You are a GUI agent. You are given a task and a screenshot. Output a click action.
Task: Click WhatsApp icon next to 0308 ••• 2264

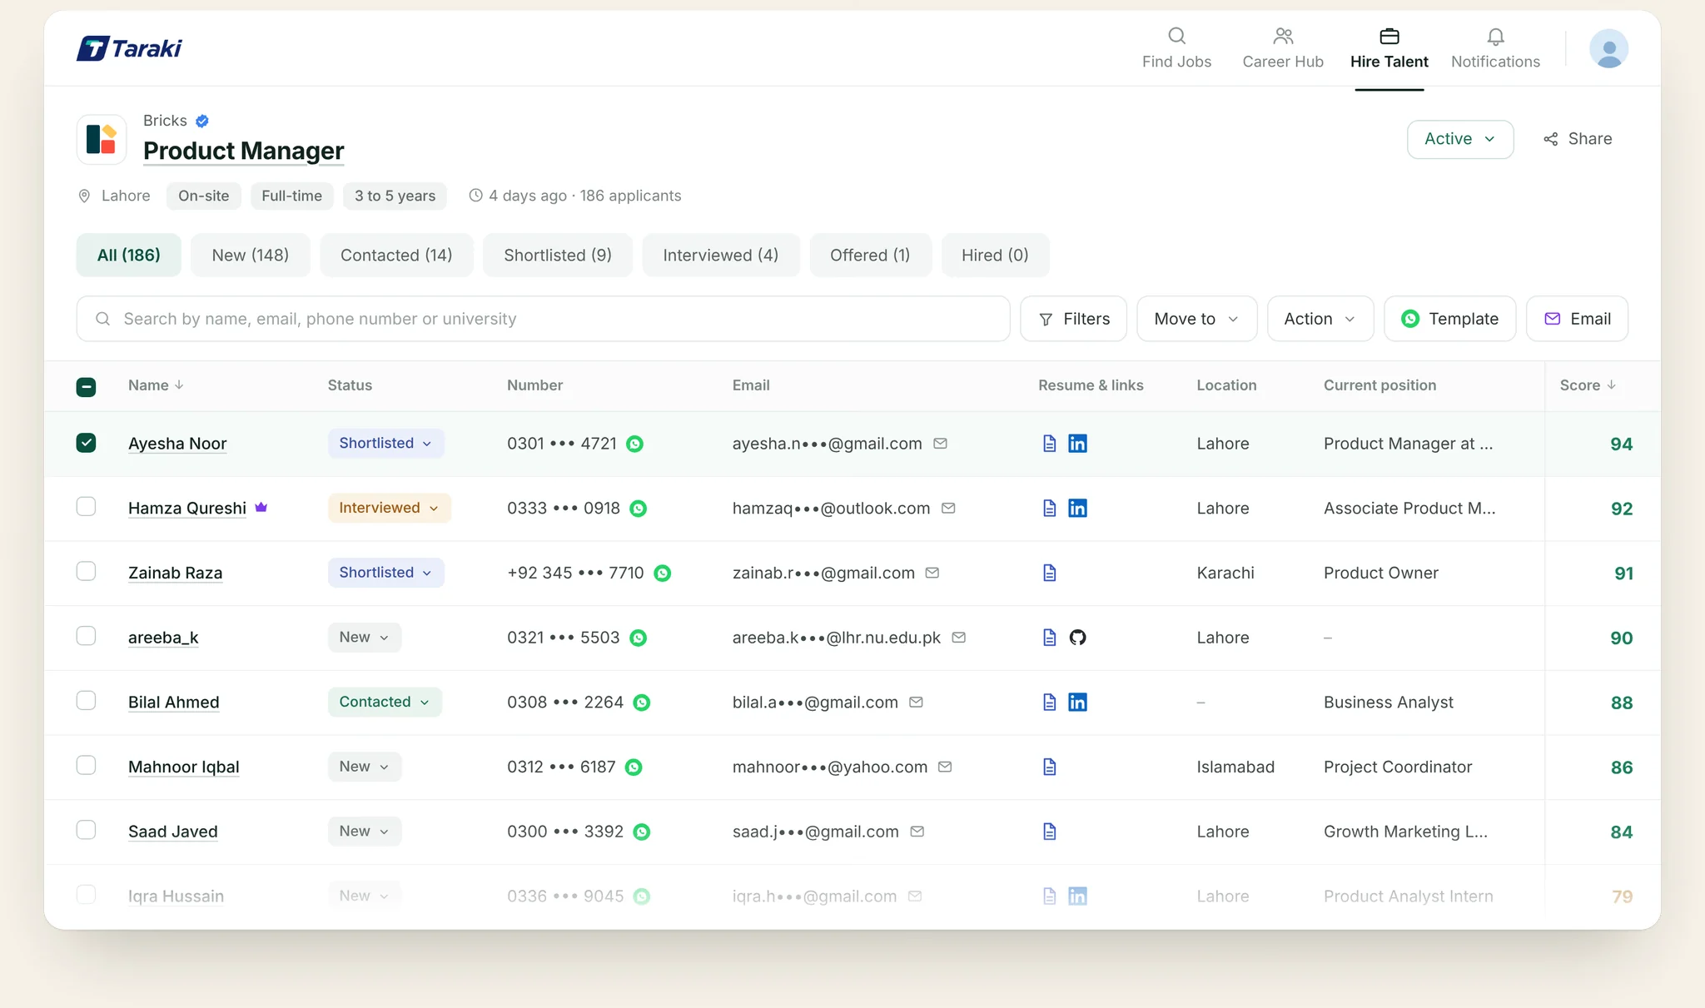pyautogui.click(x=641, y=703)
